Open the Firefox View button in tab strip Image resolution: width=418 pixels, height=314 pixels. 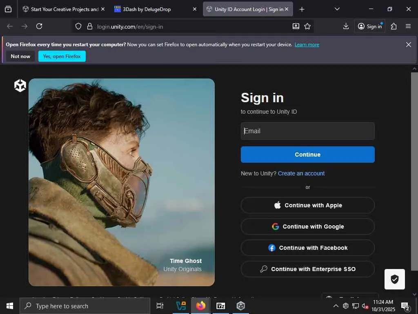click(x=8, y=9)
